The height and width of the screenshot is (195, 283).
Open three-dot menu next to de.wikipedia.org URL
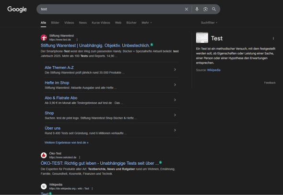point(92,189)
